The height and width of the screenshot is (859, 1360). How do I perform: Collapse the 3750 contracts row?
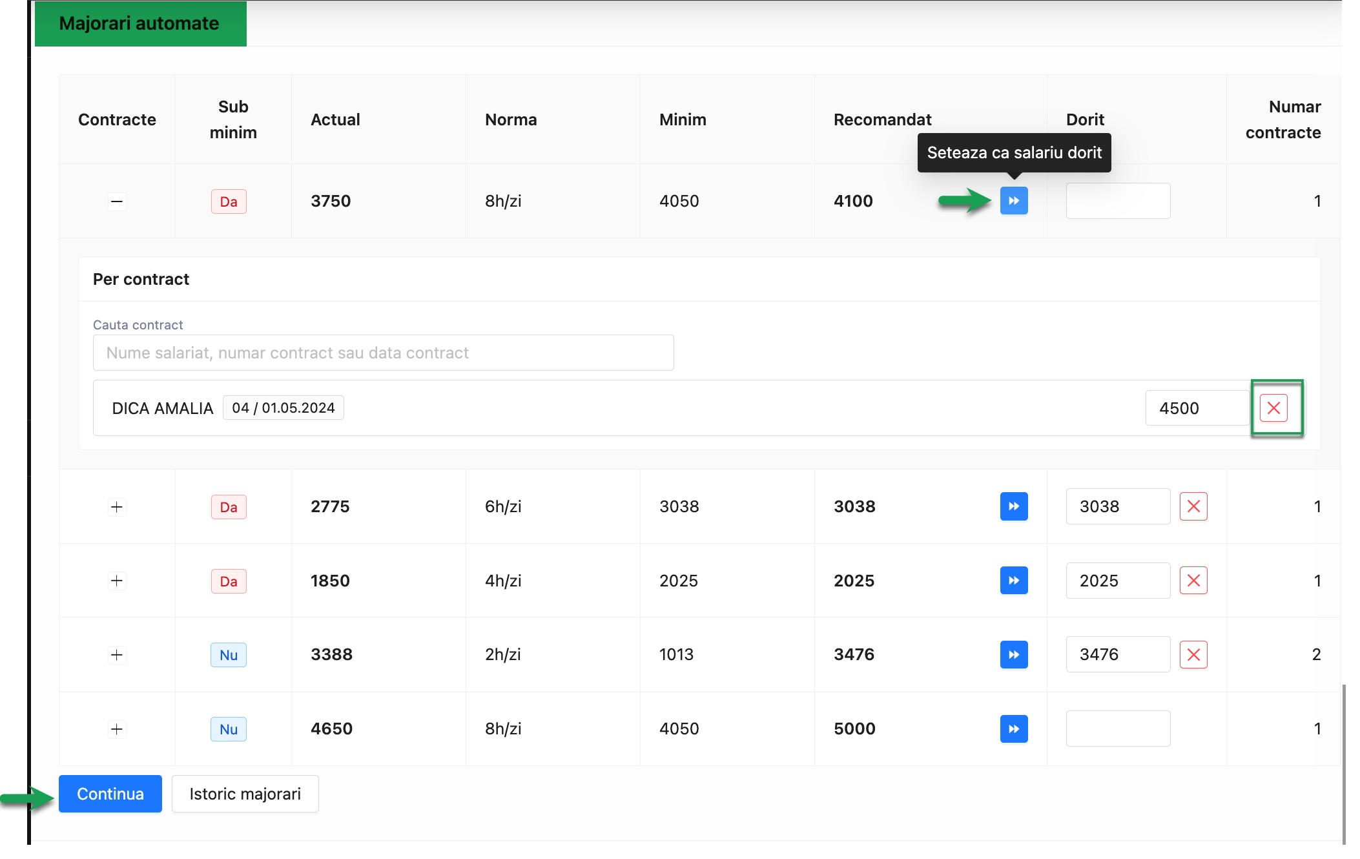click(117, 202)
